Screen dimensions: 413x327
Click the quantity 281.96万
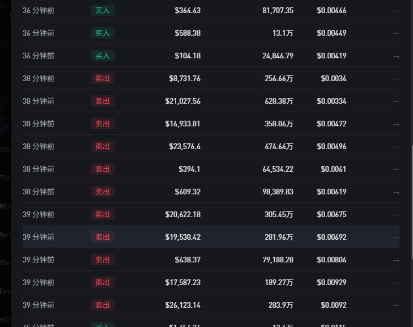click(279, 237)
